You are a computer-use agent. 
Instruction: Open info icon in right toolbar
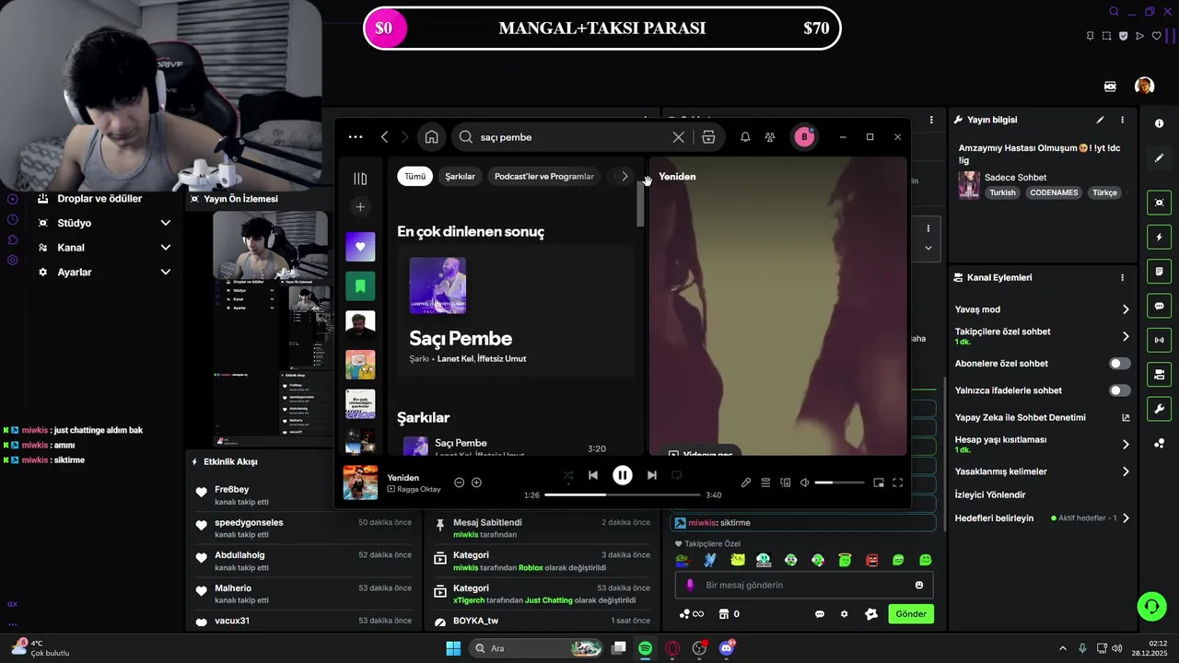[x=1159, y=123]
